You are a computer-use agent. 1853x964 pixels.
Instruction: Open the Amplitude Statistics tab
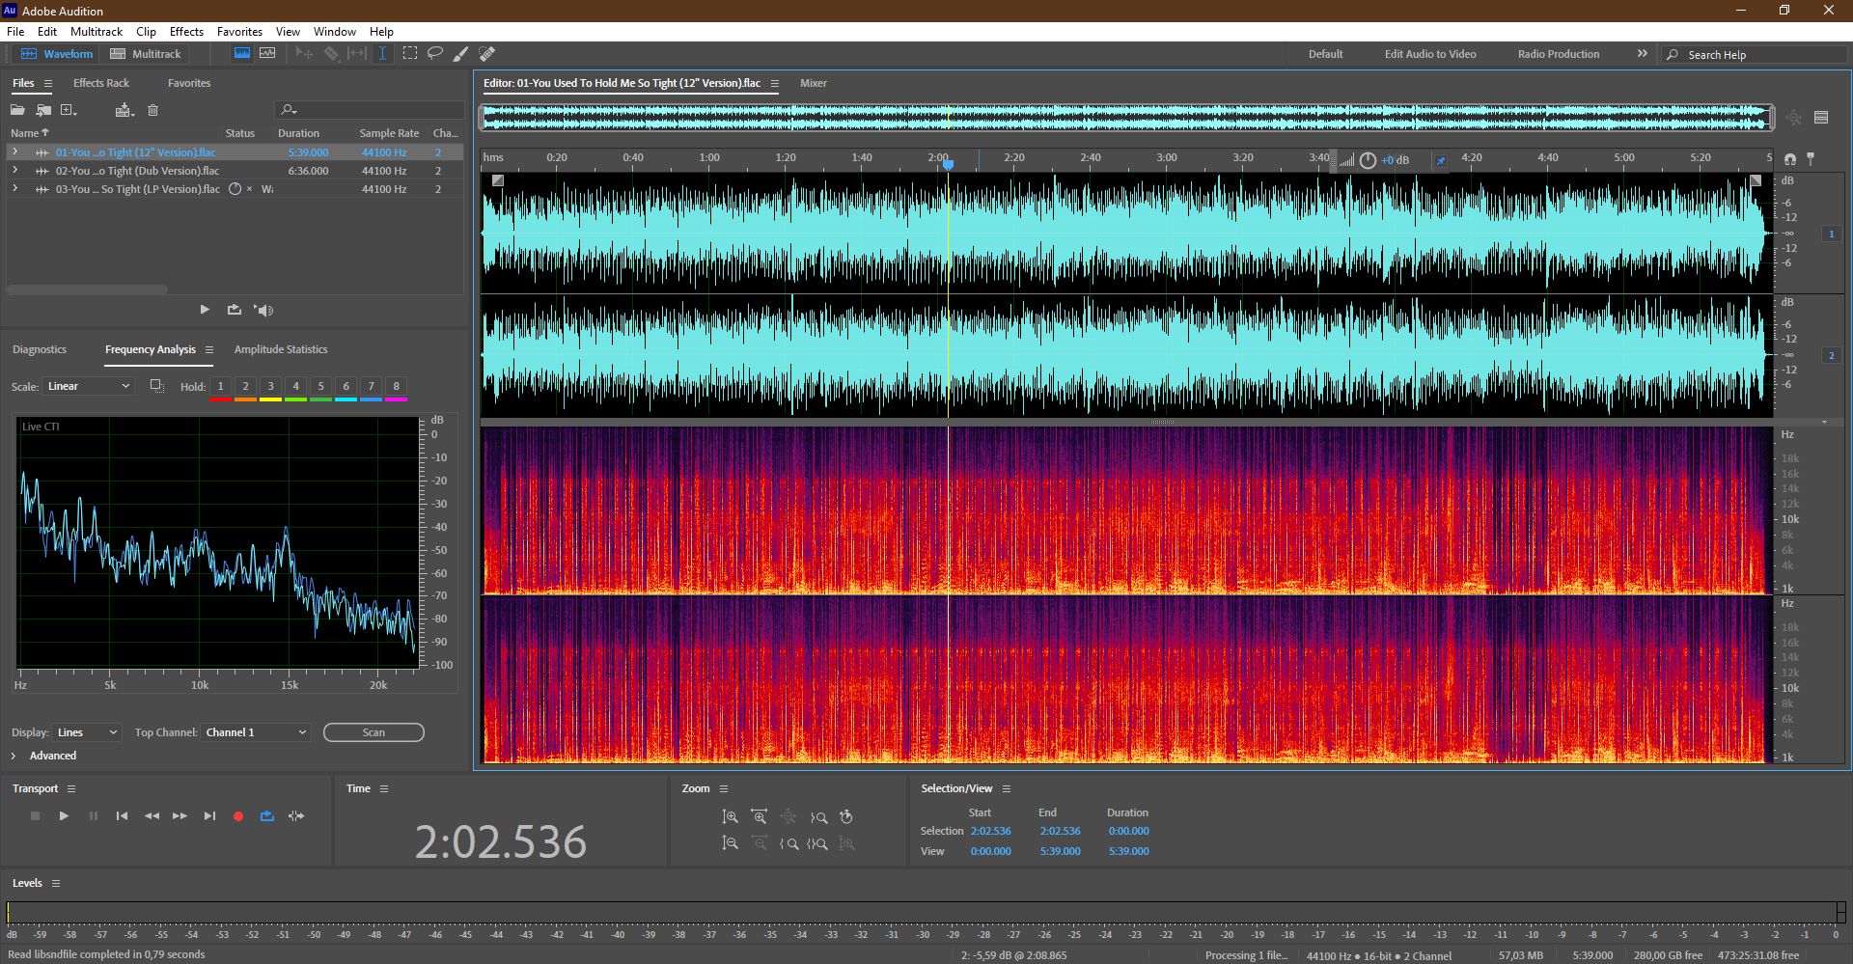281,349
